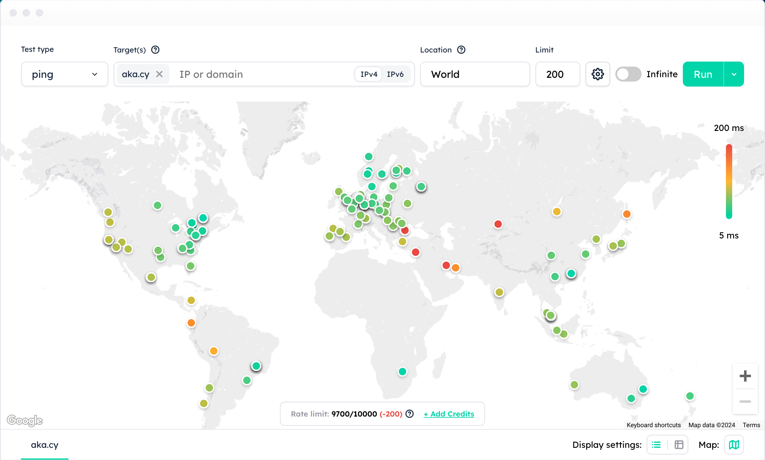
Task: Expand the Run button dropdown arrow
Action: pos(734,74)
